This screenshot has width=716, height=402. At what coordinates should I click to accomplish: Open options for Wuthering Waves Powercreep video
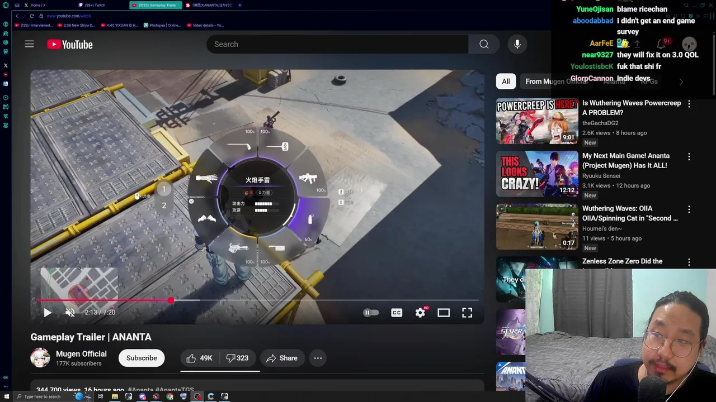tap(689, 104)
